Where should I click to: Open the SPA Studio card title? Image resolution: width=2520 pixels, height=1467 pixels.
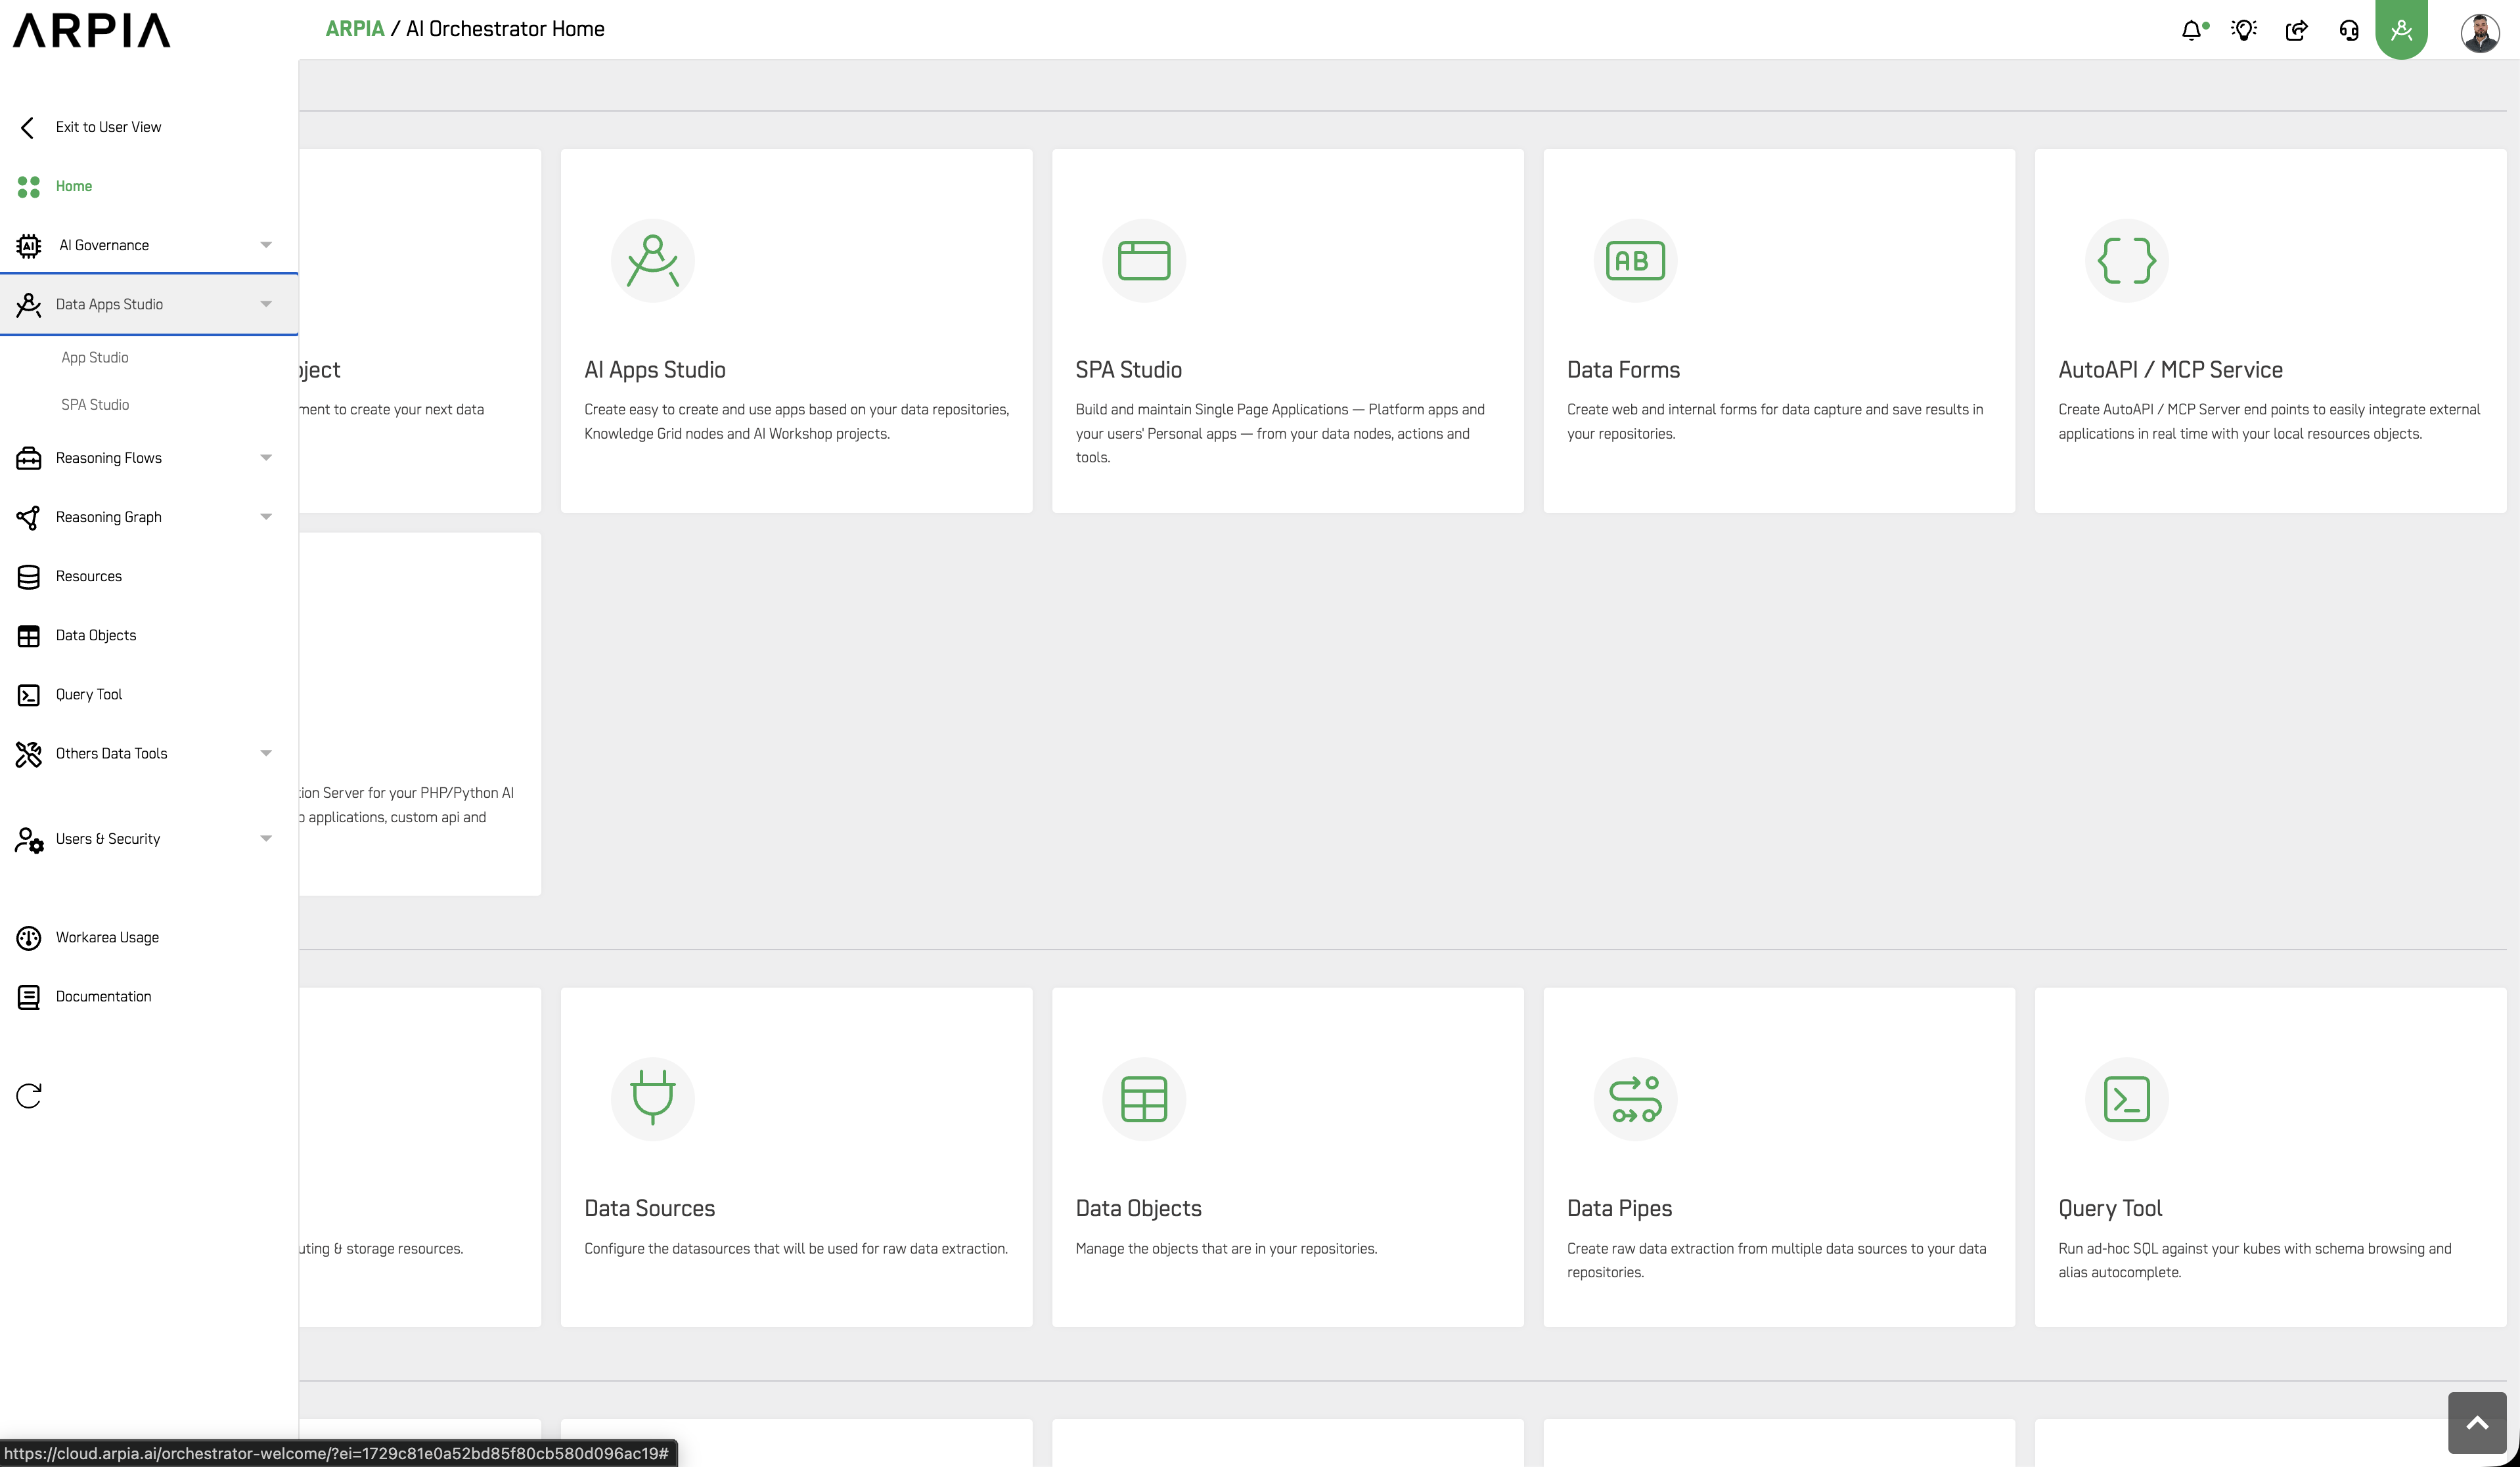1129,370
